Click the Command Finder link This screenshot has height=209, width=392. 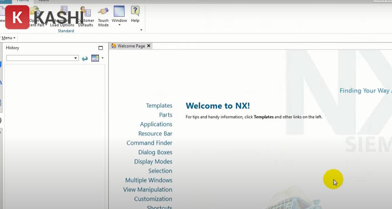(149, 143)
